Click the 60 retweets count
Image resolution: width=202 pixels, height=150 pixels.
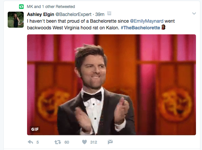66,142
